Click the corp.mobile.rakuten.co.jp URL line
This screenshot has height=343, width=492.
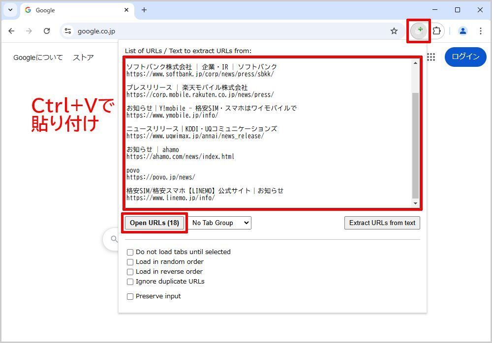[200, 95]
